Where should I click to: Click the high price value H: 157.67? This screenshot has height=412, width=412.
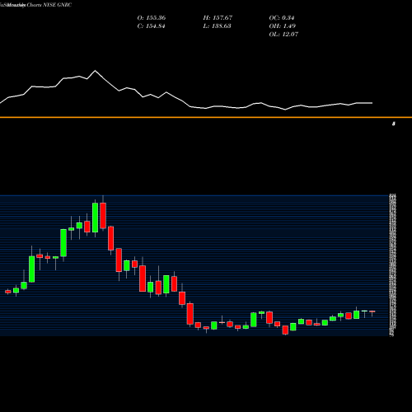tap(218, 18)
